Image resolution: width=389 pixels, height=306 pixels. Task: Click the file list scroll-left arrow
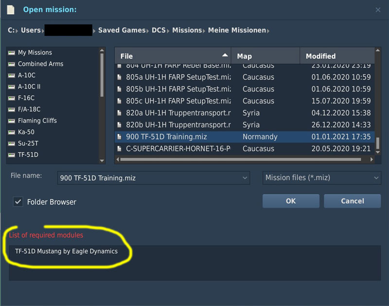click(118, 159)
